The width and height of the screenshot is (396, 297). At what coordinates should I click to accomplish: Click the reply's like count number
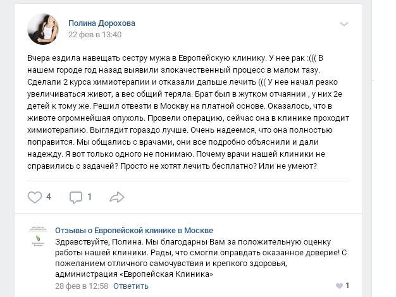pos(347,286)
